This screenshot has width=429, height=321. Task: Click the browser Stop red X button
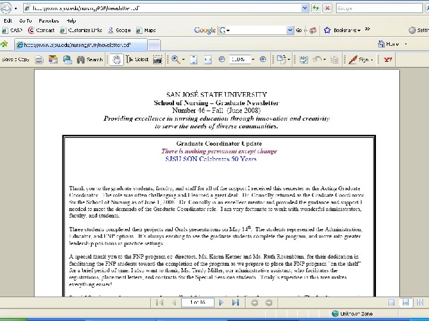tap(328, 8)
